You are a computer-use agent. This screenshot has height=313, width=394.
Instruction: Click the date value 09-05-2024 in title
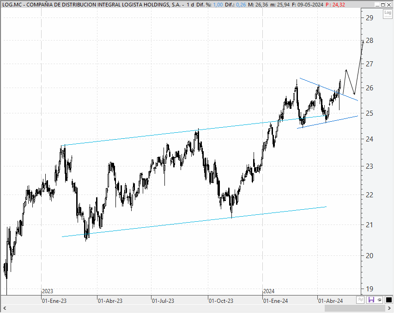click(310, 5)
